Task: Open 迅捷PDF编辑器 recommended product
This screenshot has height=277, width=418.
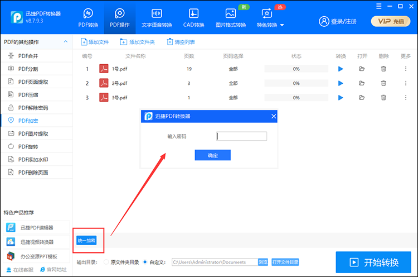Action: click(37, 228)
